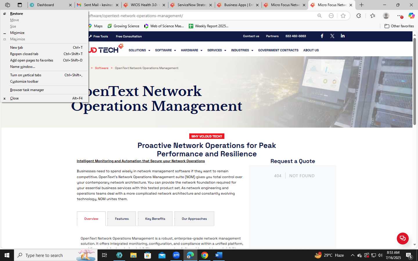This screenshot has width=418, height=261.
Task: Open Task View on the taskbar
Action: coord(105,255)
